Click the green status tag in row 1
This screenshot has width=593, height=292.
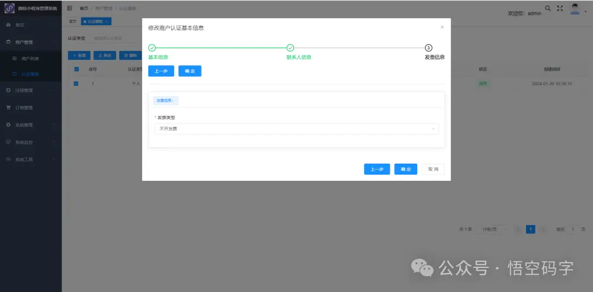click(483, 83)
